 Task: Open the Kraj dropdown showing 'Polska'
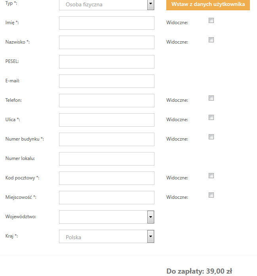107,237
